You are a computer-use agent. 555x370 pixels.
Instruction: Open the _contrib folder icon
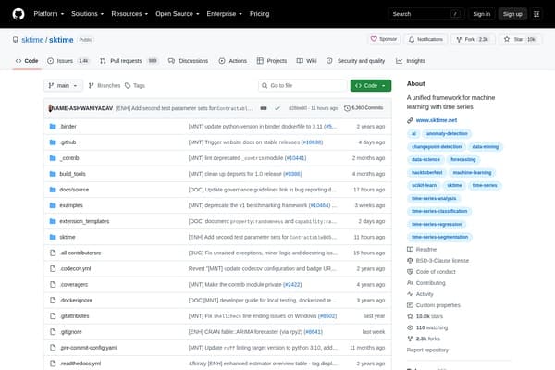[53, 158]
